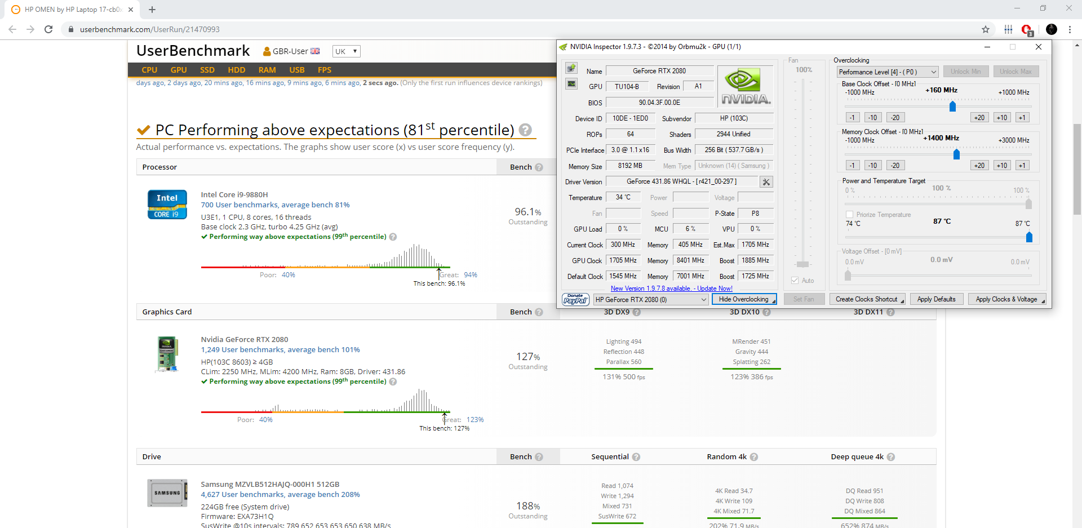Open the sensor monitoring graph icon
1082x528 pixels.
click(x=571, y=84)
